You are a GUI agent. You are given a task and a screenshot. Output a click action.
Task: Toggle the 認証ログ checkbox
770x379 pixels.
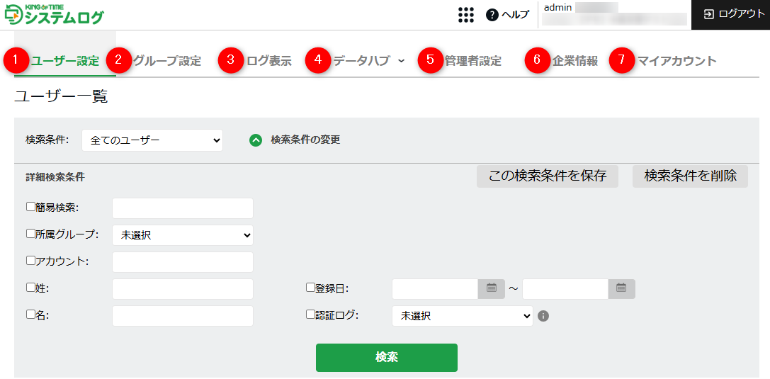(310, 315)
